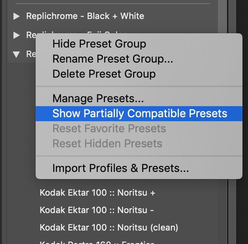This screenshot has height=244, width=248.
Task: Collapse the open preset group's down triangle
Action: pyautogui.click(x=16, y=54)
